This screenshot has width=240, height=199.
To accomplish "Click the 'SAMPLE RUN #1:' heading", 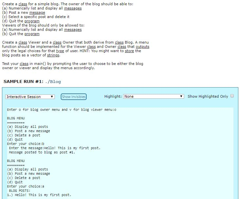I will point(23,82).
